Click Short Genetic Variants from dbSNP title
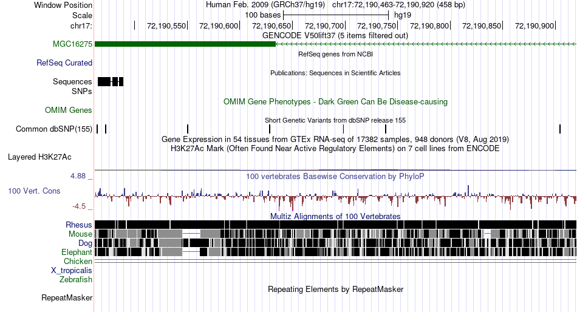577x312 pixels. [x=335, y=120]
